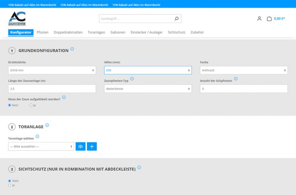The width and height of the screenshot is (296, 195).
Task: Click the 15% Rabatt banner text
Action: (32, 5)
